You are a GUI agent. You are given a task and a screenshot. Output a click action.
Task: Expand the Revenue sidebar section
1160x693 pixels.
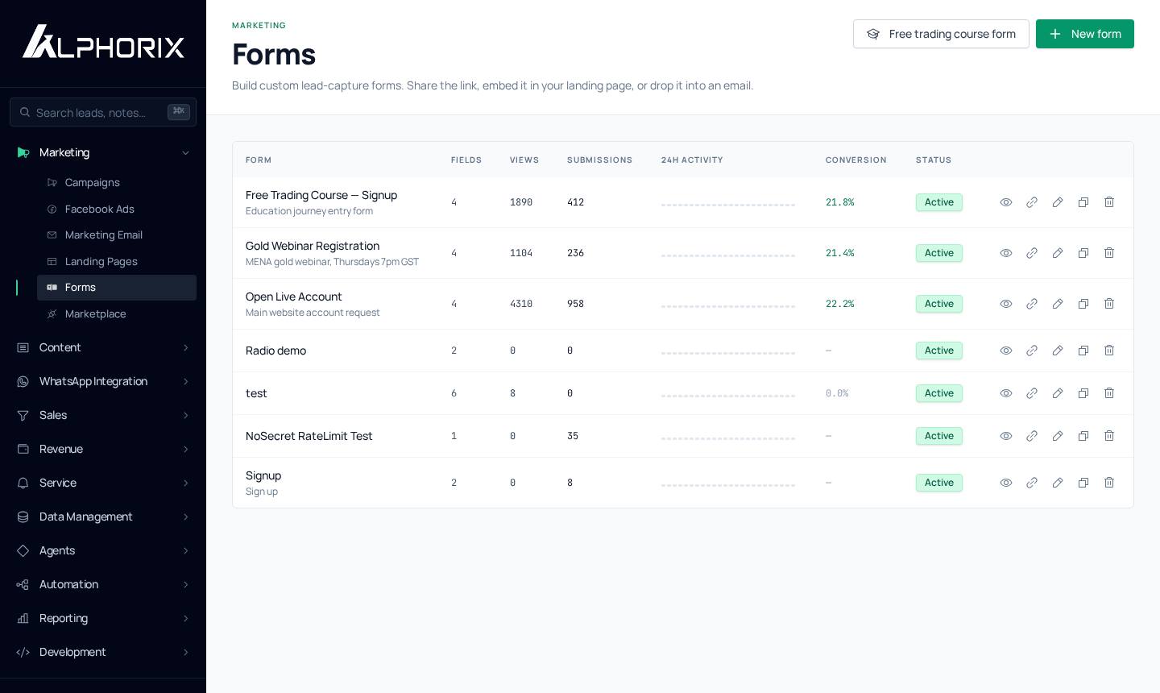click(103, 449)
